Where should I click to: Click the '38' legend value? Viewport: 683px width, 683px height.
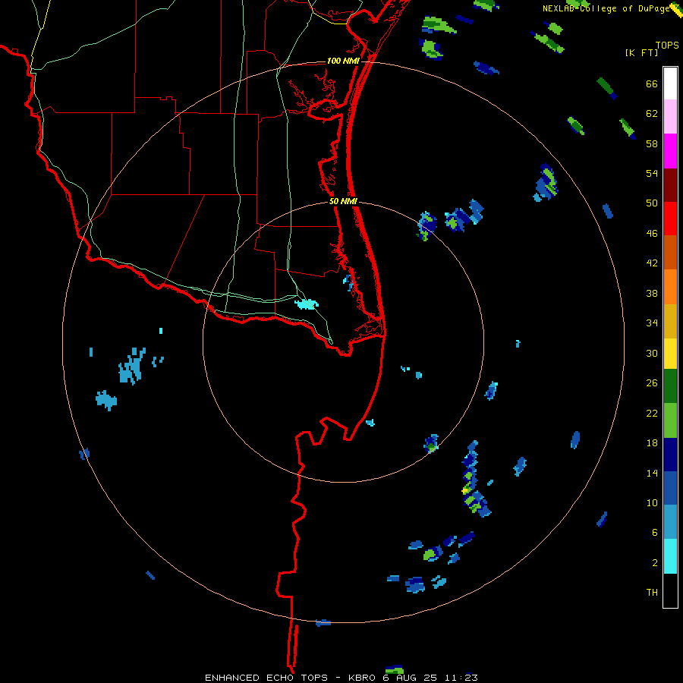652,294
